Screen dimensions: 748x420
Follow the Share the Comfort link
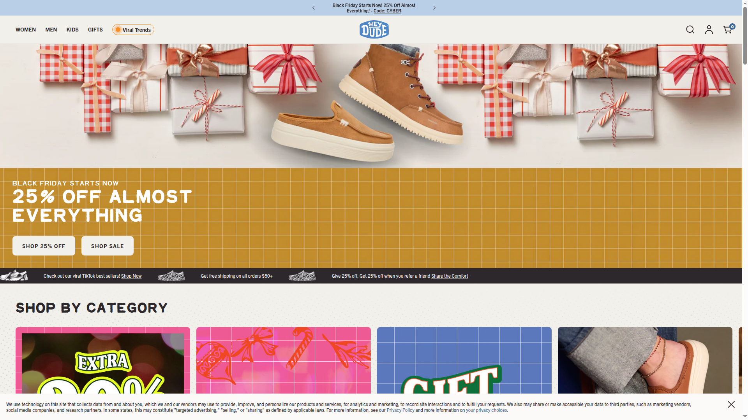point(449,276)
